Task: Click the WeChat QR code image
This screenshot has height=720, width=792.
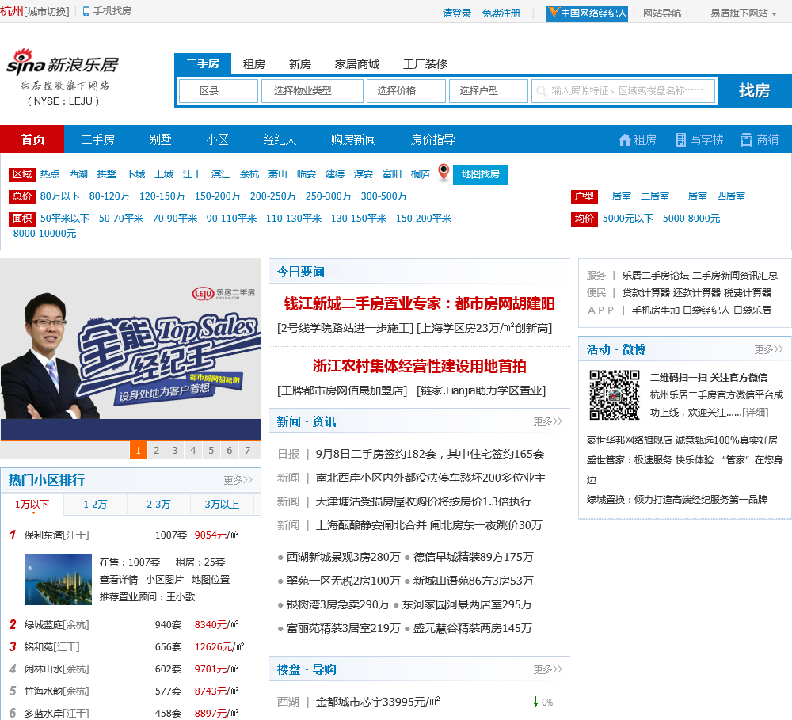Action: [615, 395]
